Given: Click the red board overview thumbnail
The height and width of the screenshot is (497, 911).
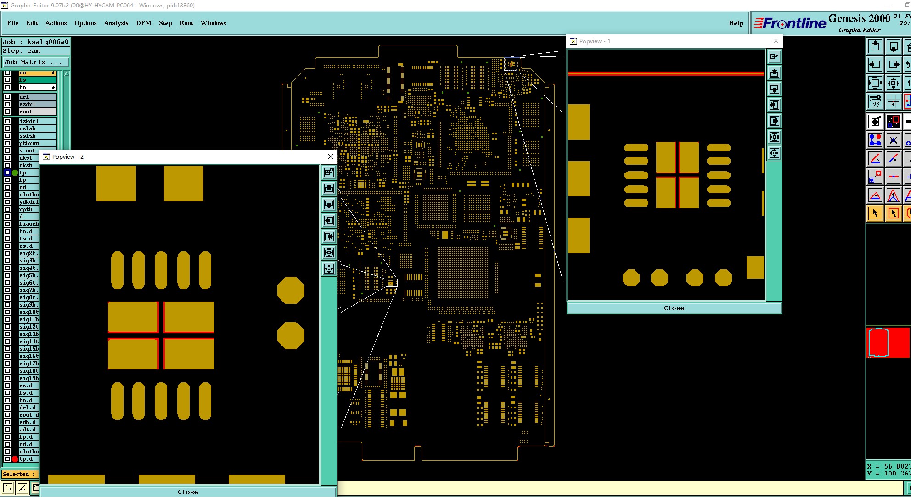Looking at the screenshot, I should point(888,342).
